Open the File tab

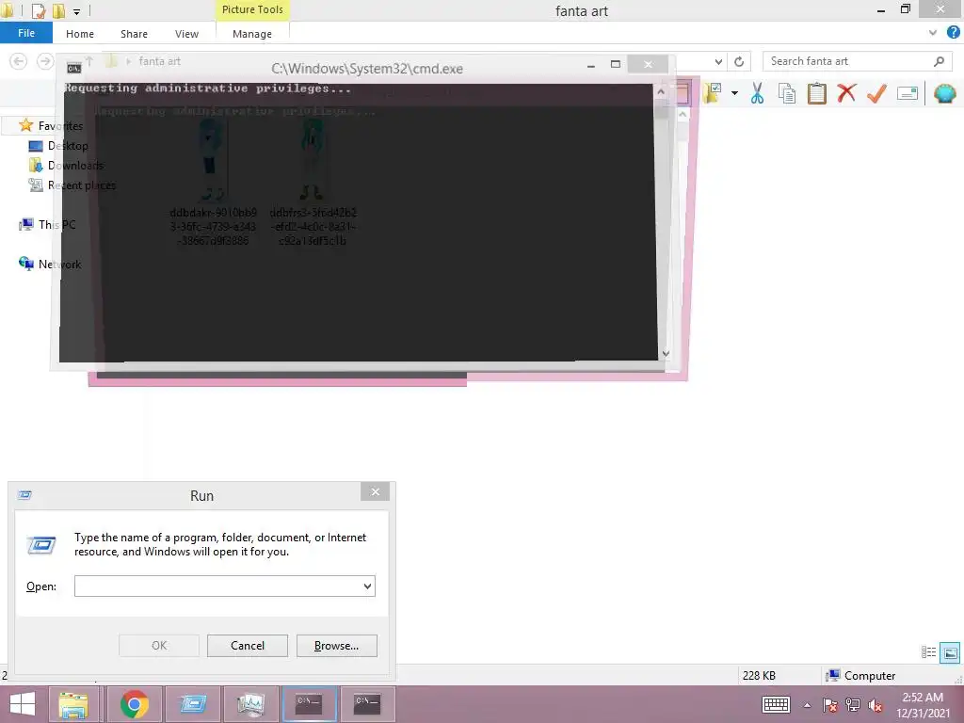pos(26,33)
